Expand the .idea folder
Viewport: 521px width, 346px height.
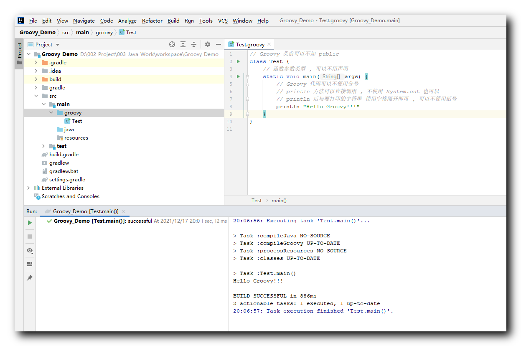pos(36,71)
